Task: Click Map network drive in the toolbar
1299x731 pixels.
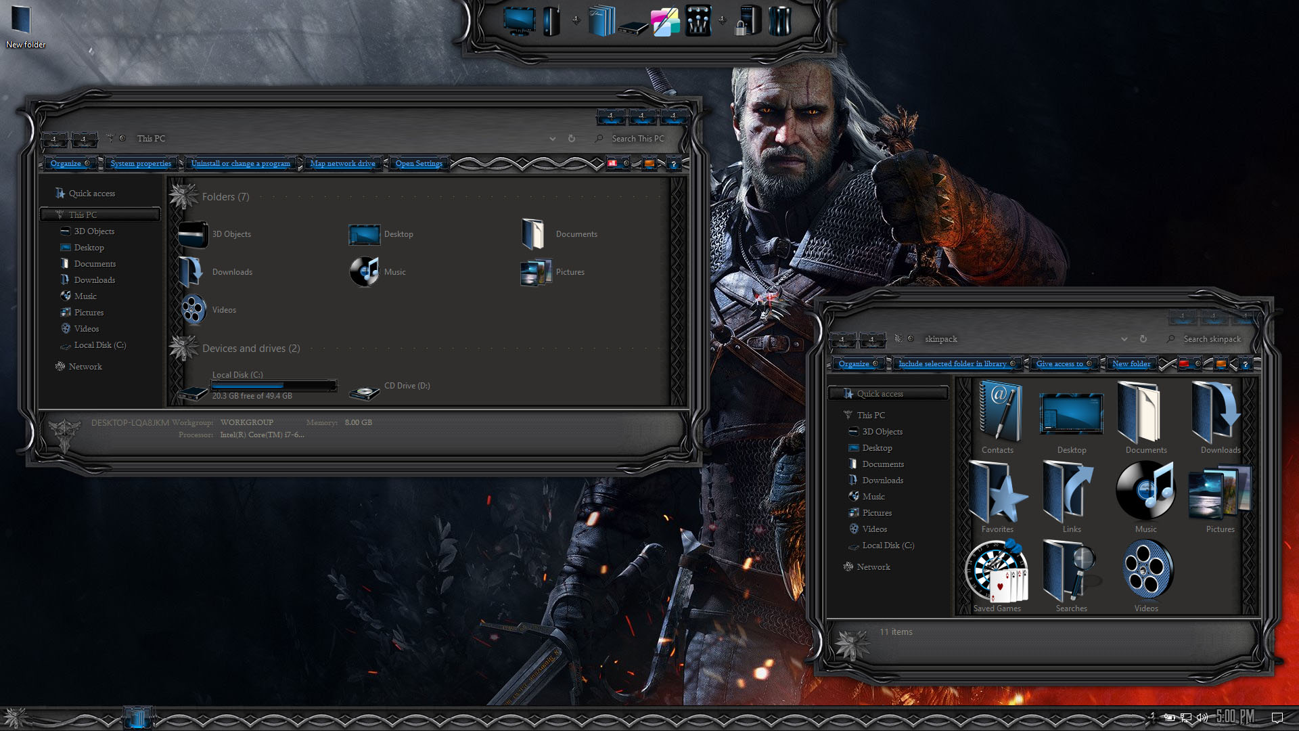Action: 343,163
